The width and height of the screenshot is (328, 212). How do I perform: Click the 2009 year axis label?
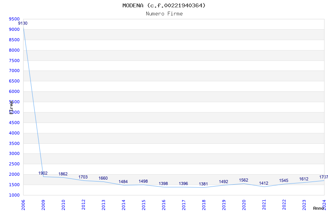pos(43,205)
